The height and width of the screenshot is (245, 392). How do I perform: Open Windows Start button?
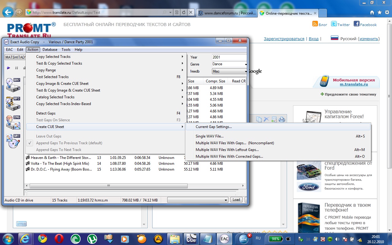(x=8, y=239)
